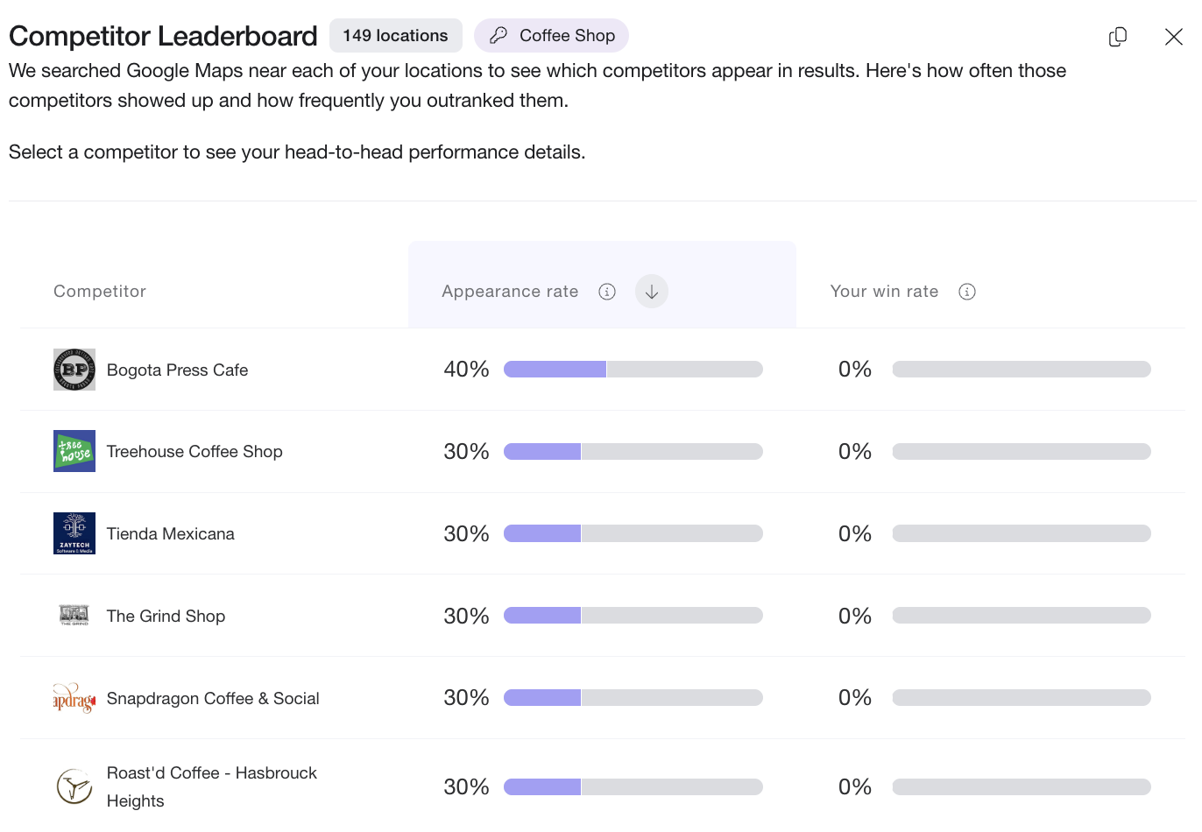Image resolution: width=1202 pixels, height=832 pixels.
Task: Close the Competitor Leaderboard panel
Action: (1173, 37)
